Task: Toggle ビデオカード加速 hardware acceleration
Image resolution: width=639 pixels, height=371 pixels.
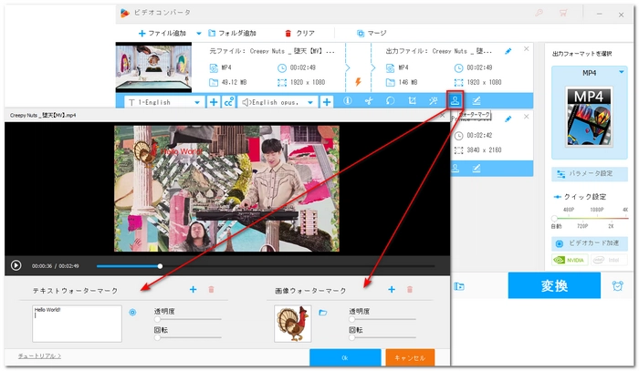Action: 590,243
